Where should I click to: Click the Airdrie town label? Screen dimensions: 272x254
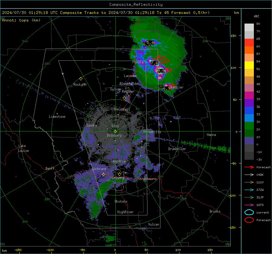tap(119, 161)
